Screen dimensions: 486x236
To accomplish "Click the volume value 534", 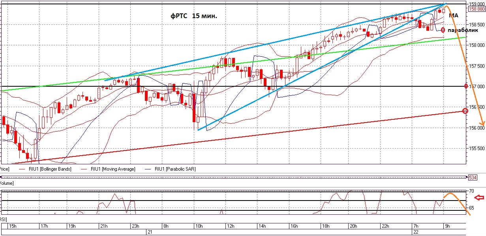I will pos(472,178).
